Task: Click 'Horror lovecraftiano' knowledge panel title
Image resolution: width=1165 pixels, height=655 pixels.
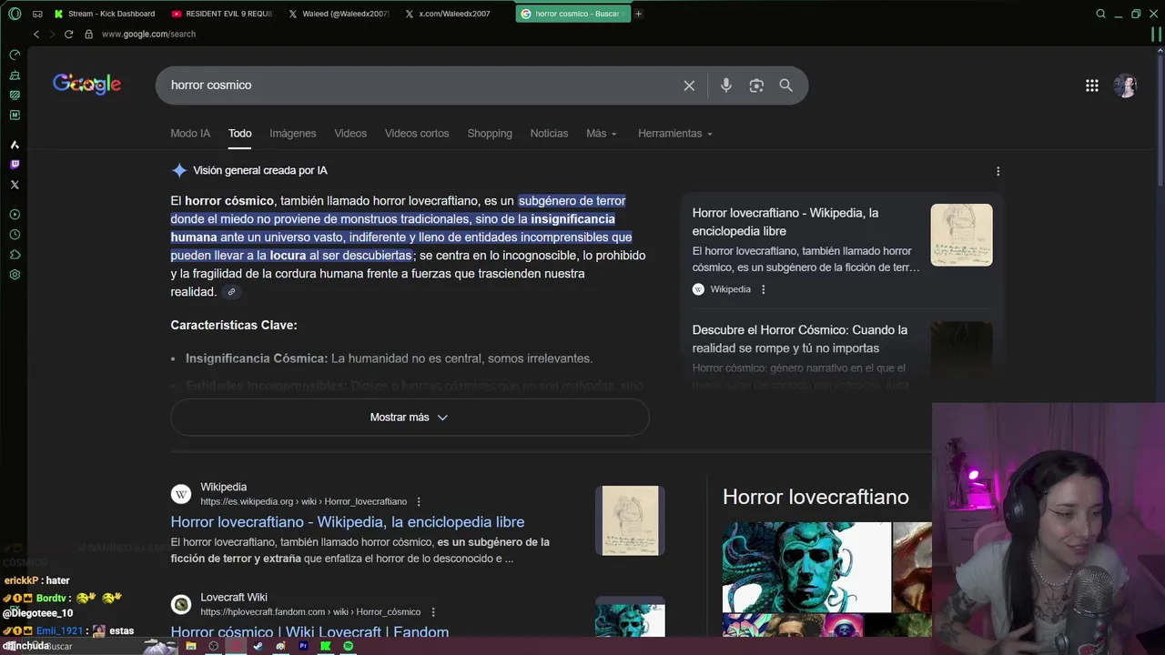Action: tap(815, 497)
